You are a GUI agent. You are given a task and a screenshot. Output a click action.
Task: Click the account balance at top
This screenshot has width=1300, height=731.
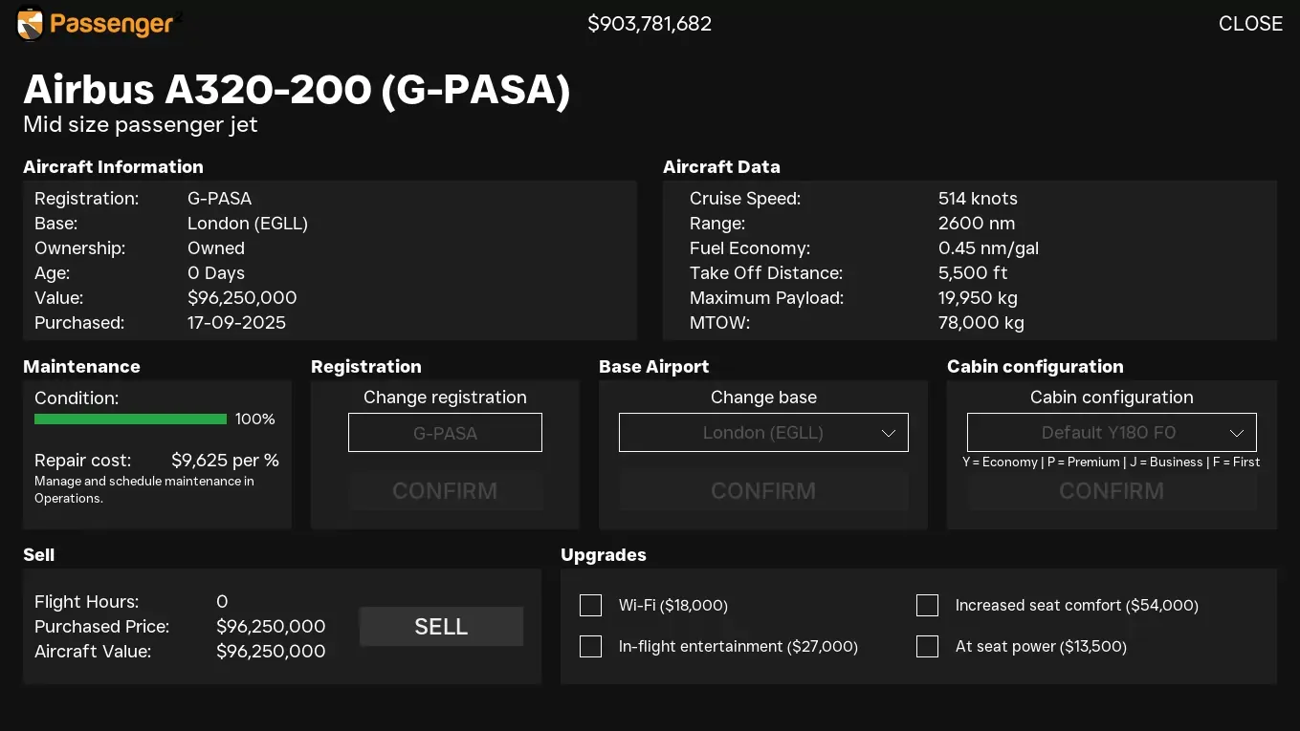point(650,24)
